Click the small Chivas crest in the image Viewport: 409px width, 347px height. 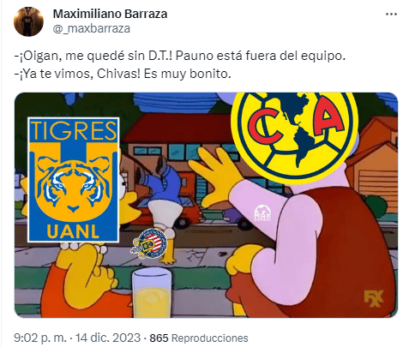click(150, 243)
